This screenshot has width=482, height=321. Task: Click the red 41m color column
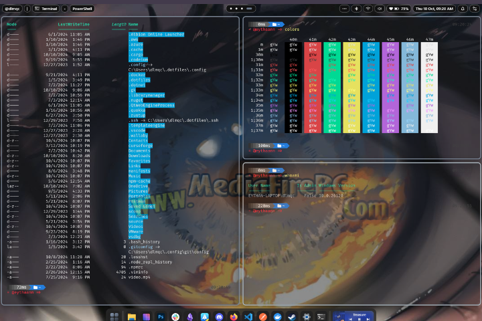pyautogui.click(x=313, y=88)
